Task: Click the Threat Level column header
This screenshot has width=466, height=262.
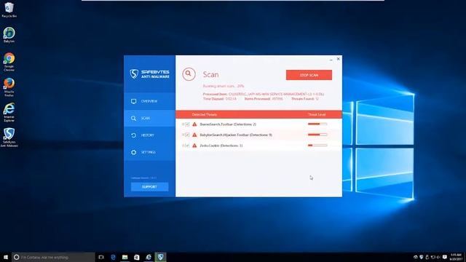Action: [317, 114]
